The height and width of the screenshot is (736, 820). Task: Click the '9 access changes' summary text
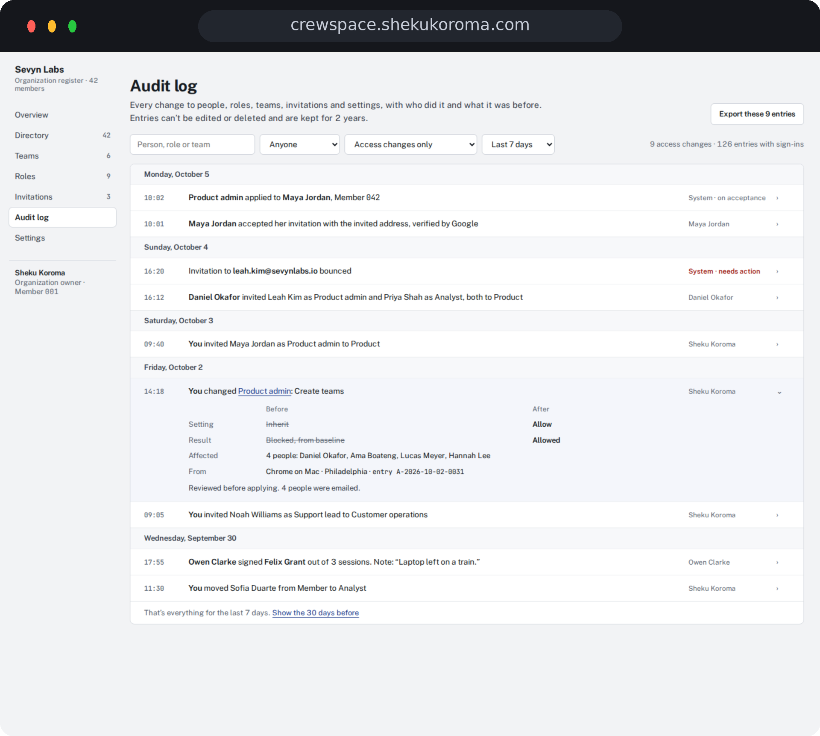pyautogui.click(x=680, y=144)
